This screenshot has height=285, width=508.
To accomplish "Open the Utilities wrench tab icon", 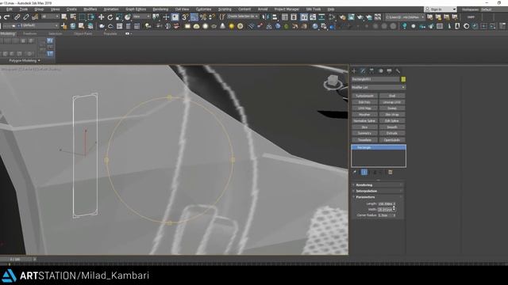I will [398, 70].
